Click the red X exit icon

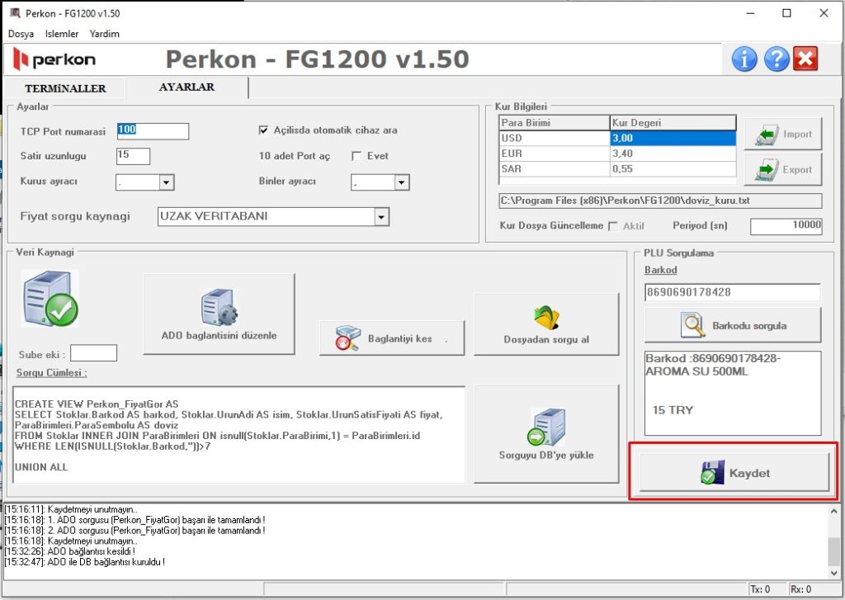point(805,59)
